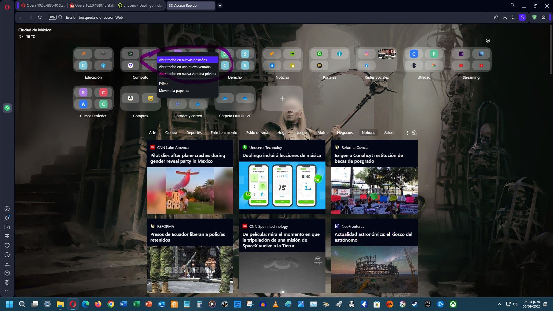Viewport: 553px width, 311px height.
Task: Open the Player icon in sidebar
Action: (x=7, y=209)
